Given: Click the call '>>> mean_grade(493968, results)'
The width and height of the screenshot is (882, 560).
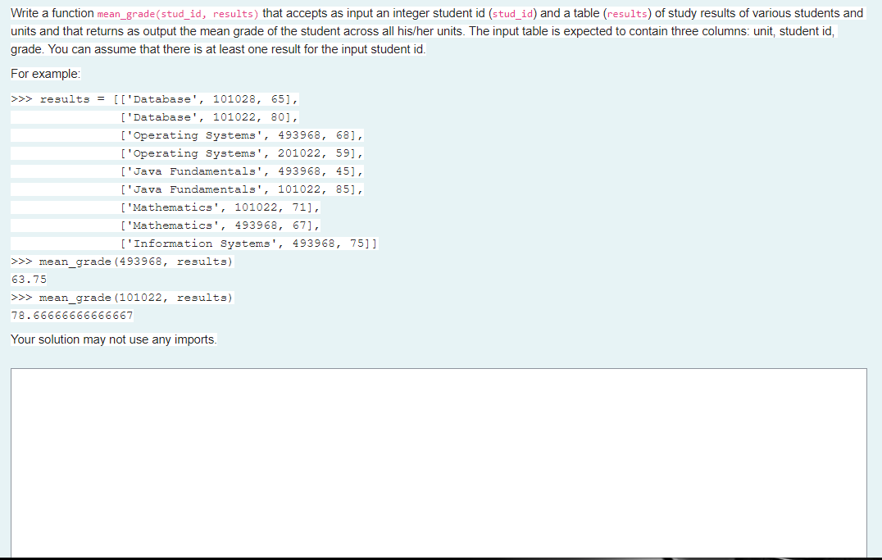Looking at the screenshot, I should (x=122, y=262).
